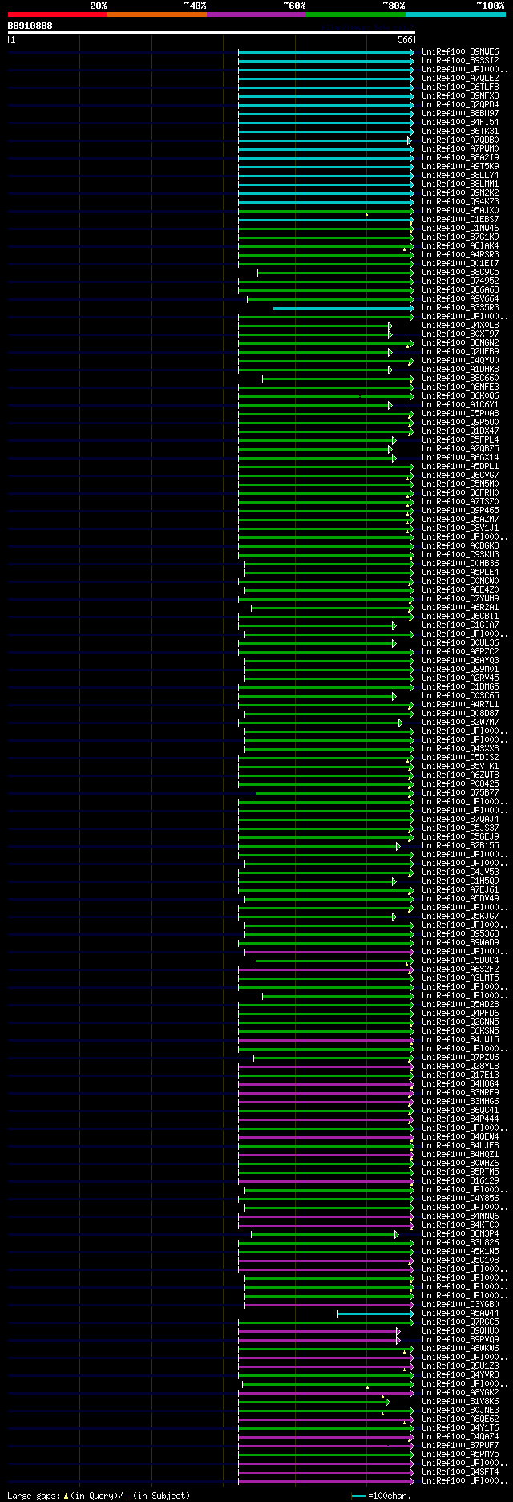Image resolution: width=513 pixels, height=1502 pixels.
Task: Open hit UniRef100_A7QLE2
Action: pos(460,78)
